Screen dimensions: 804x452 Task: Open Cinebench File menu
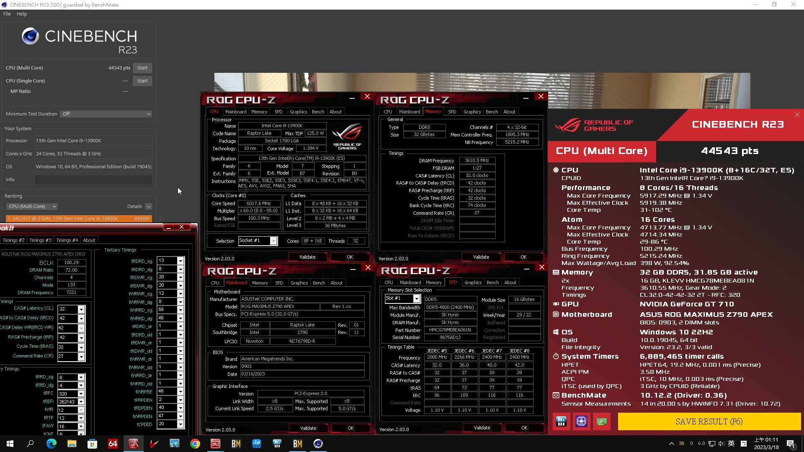(x=7, y=14)
